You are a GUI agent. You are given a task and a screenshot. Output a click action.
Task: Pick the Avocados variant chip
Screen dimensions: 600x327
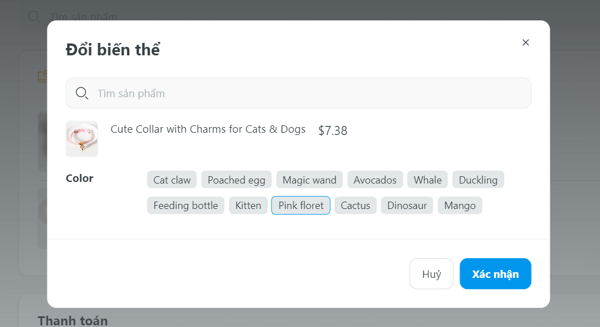tap(375, 180)
